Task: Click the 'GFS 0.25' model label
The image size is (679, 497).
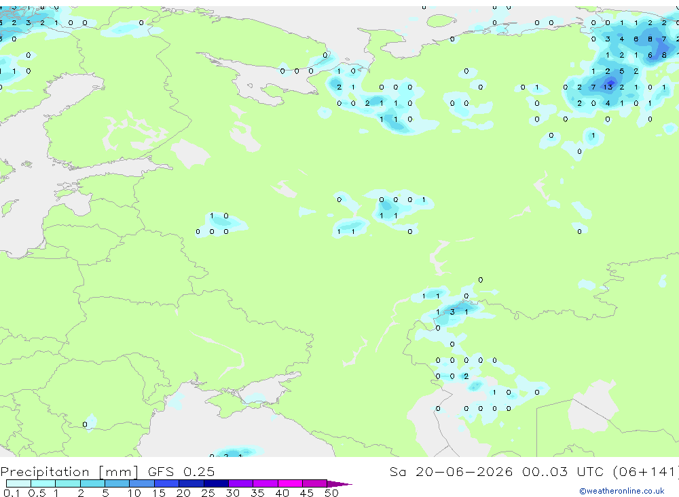Action: (181, 471)
